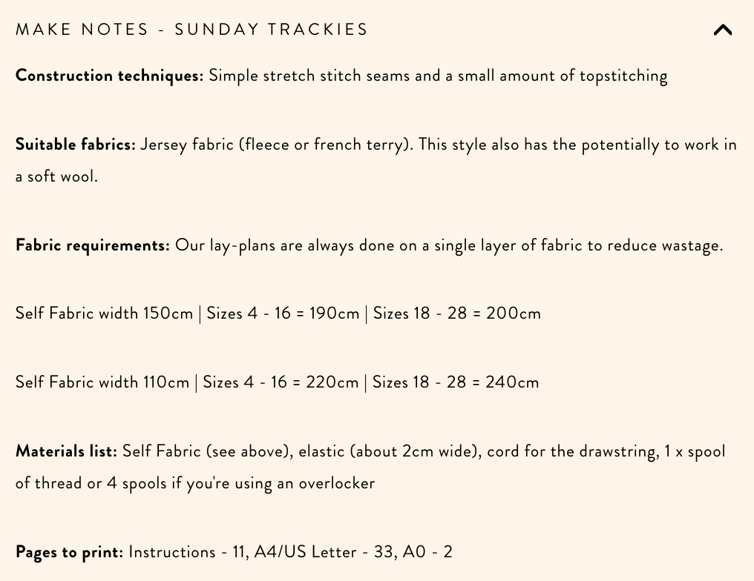Click the lay-plans single layer sentence
This screenshot has height=581, width=754.
(445, 245)
